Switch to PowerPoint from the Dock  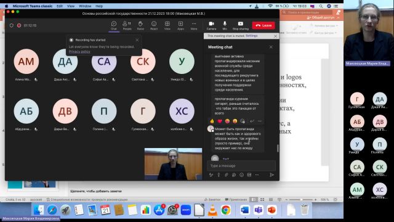tap(271, 210)
